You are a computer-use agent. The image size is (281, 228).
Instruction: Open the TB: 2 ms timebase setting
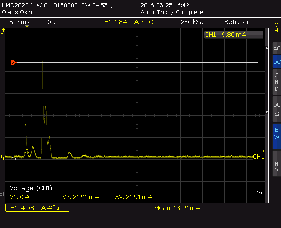point(17,22)
